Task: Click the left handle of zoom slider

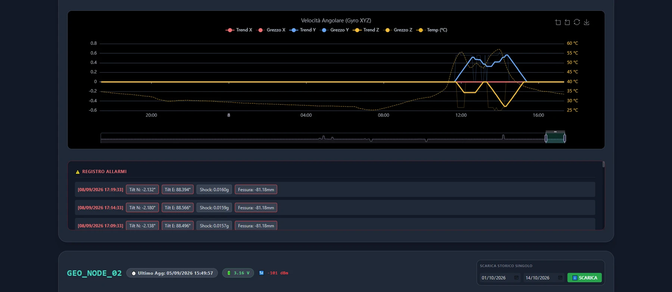Action: 546,138
